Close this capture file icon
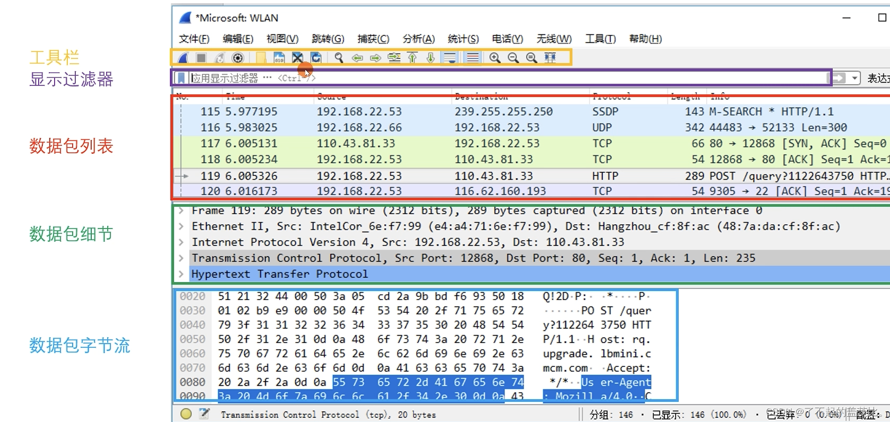 click(x=297, y=58)
